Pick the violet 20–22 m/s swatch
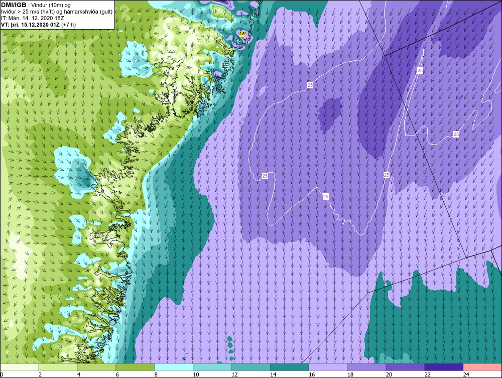Screen dimensions: 502x378 pyautogui.click(x=405, y=367)
